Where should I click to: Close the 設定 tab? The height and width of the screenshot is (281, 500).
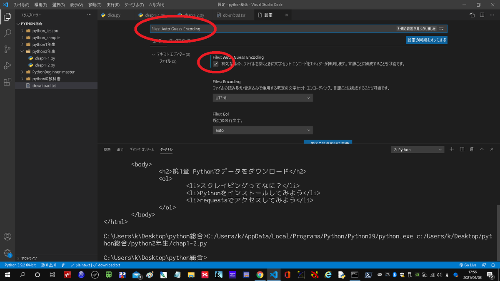286,15
